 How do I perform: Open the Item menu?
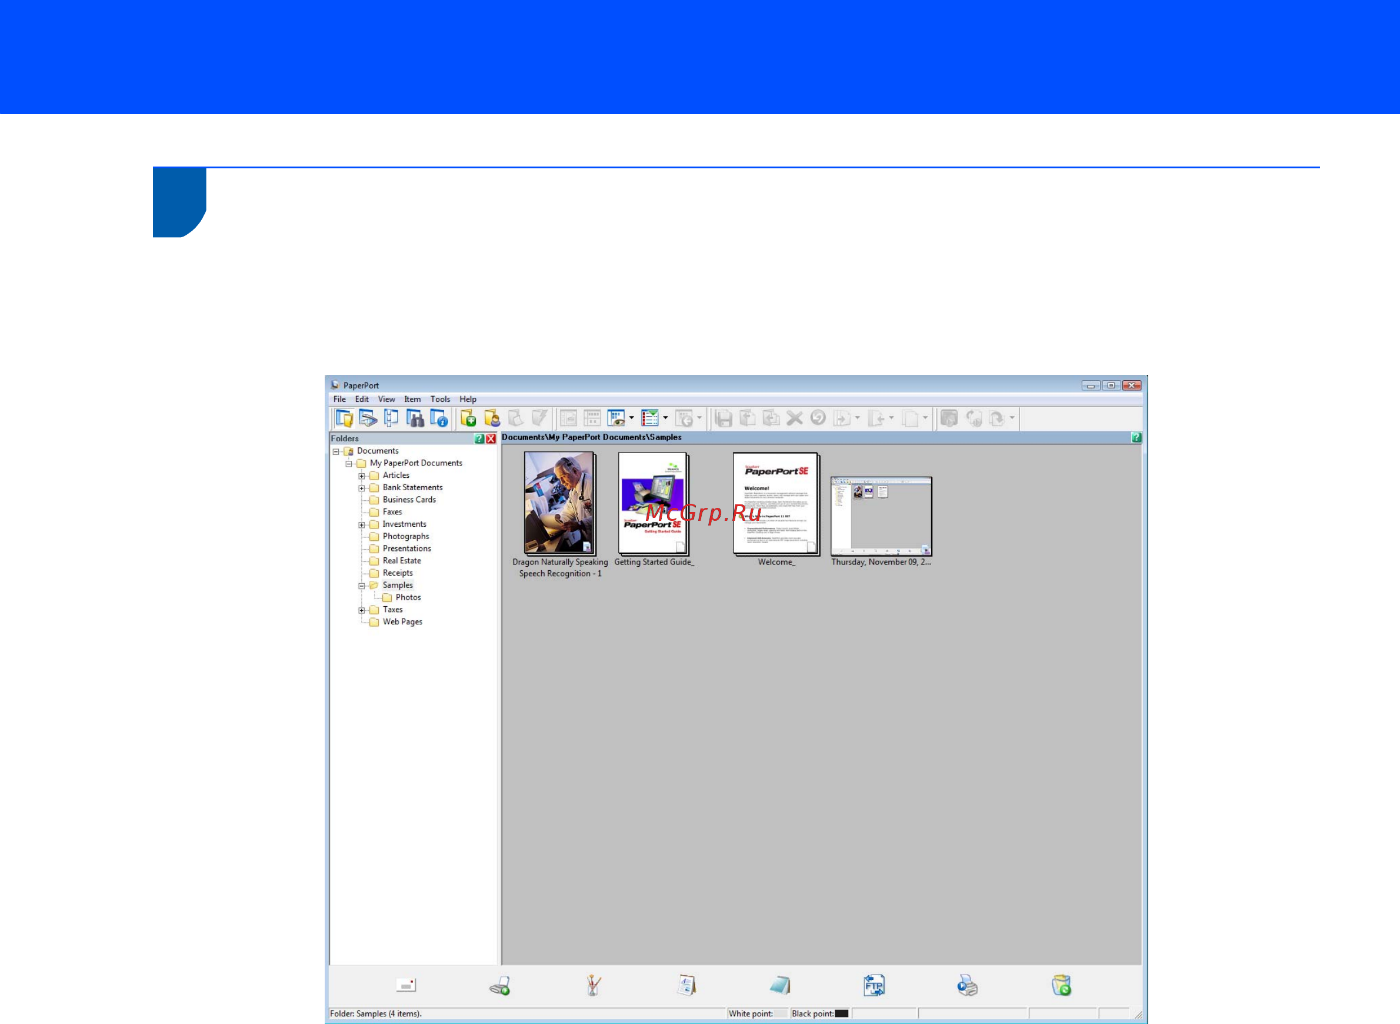click(412, 399)
